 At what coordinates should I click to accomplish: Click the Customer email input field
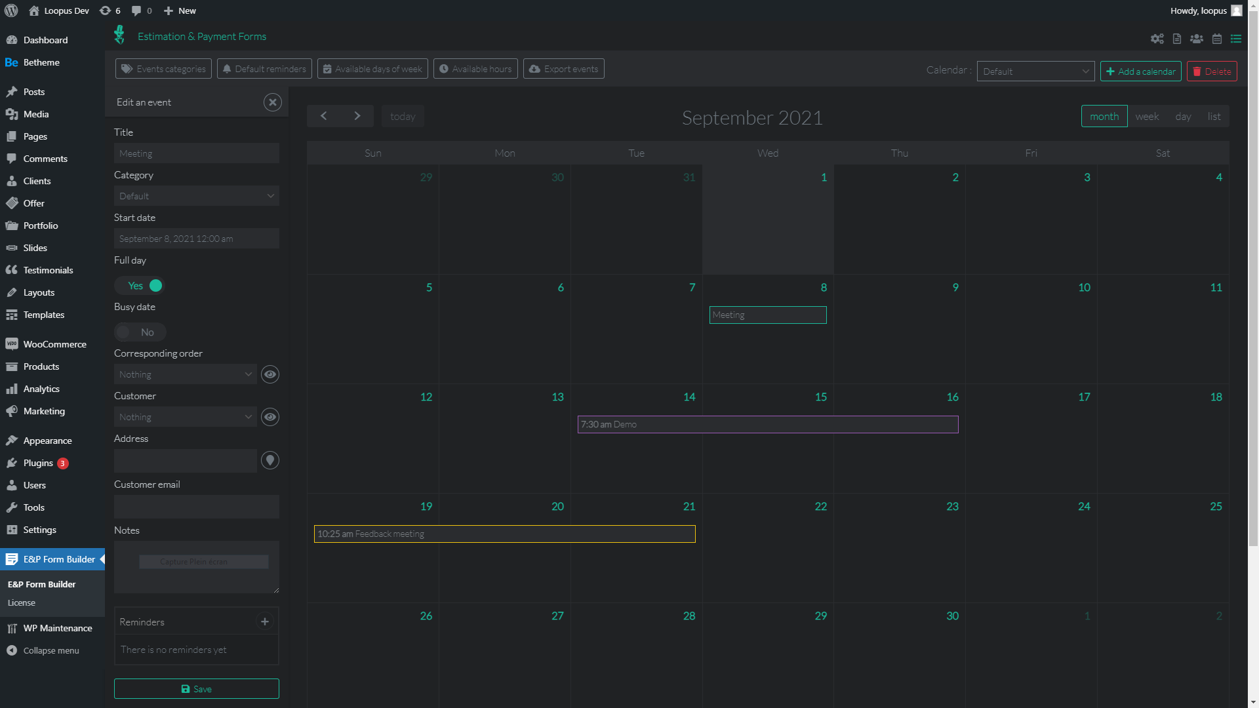click(196, 507)
